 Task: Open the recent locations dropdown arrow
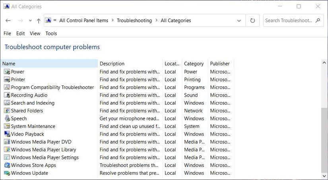[x=30, y=21]
